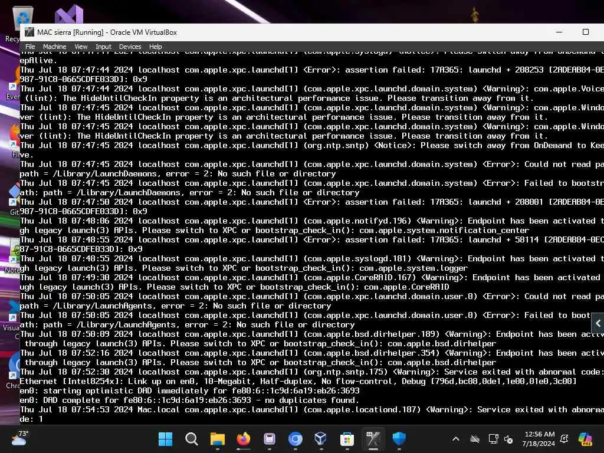Open the Devices menu
The width and height of the screenshot is (604, 453).
coord(130,47)
